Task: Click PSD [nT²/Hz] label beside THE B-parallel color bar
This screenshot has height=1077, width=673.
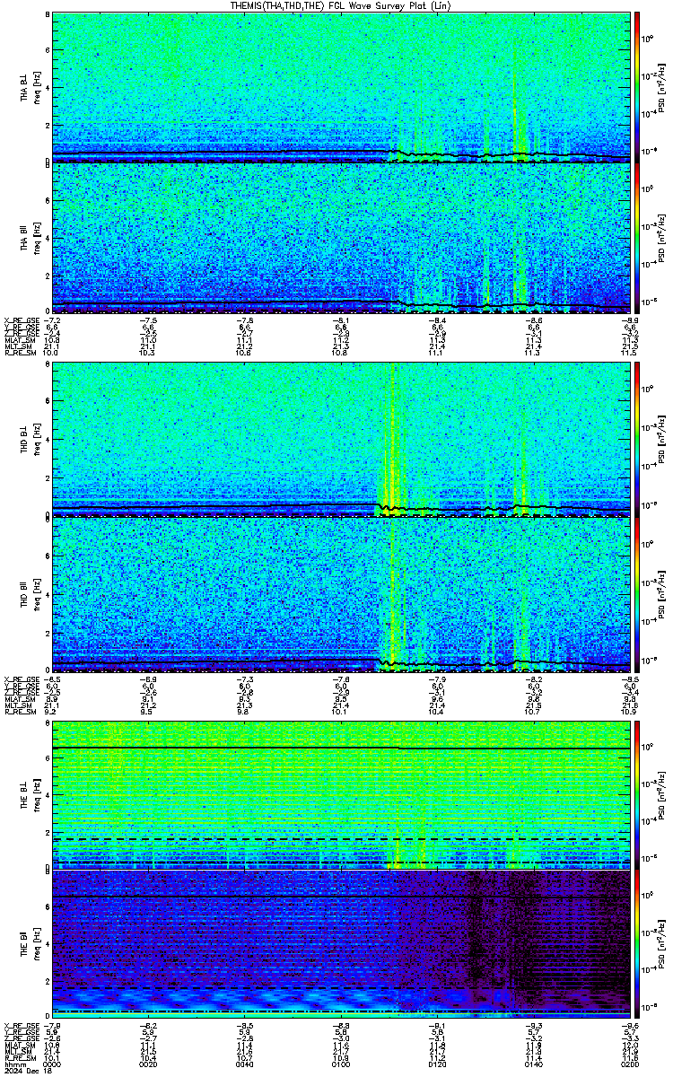Action: [x=660, y=946]
